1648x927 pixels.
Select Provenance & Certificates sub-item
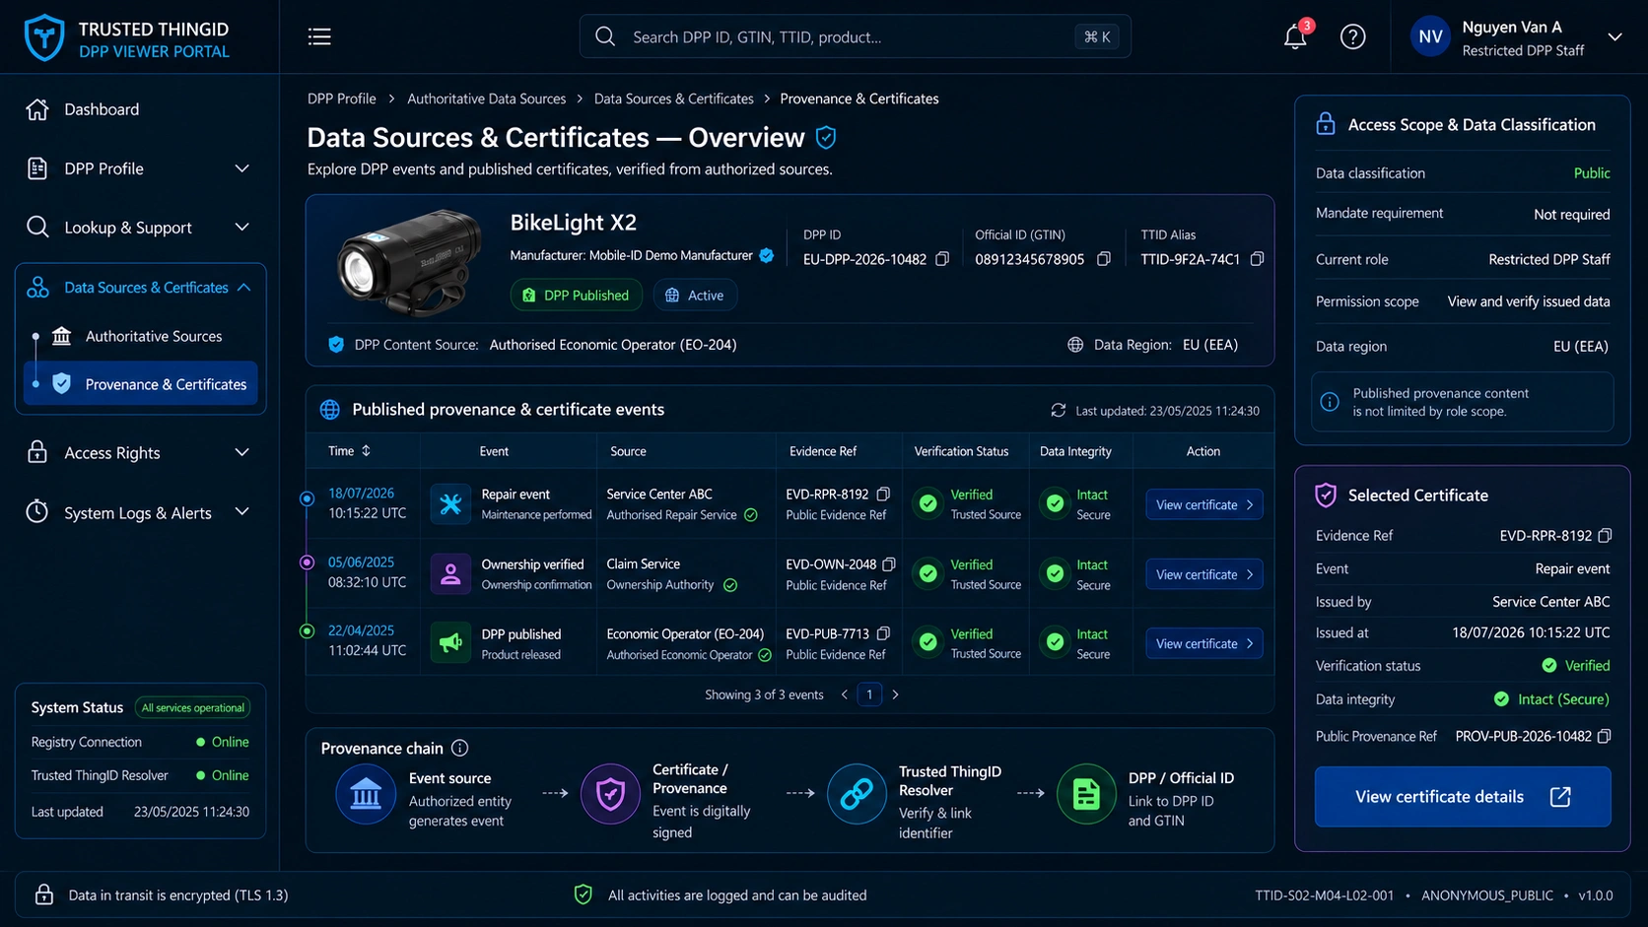[x=140, y=384]
